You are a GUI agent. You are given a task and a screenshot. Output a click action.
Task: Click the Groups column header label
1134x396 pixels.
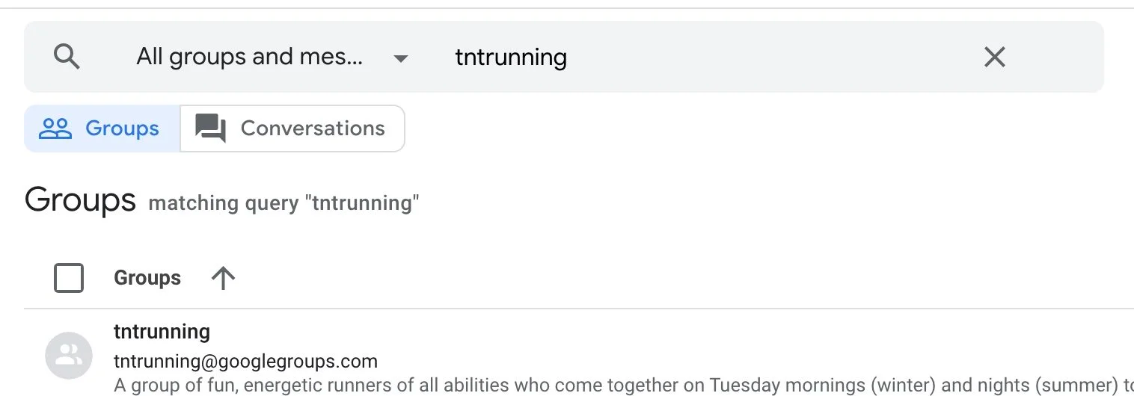pyautogui.click(x=147, y=278)
